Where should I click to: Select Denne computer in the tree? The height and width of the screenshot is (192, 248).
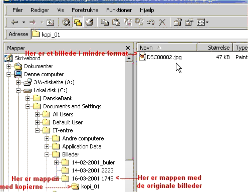[44, 74]
